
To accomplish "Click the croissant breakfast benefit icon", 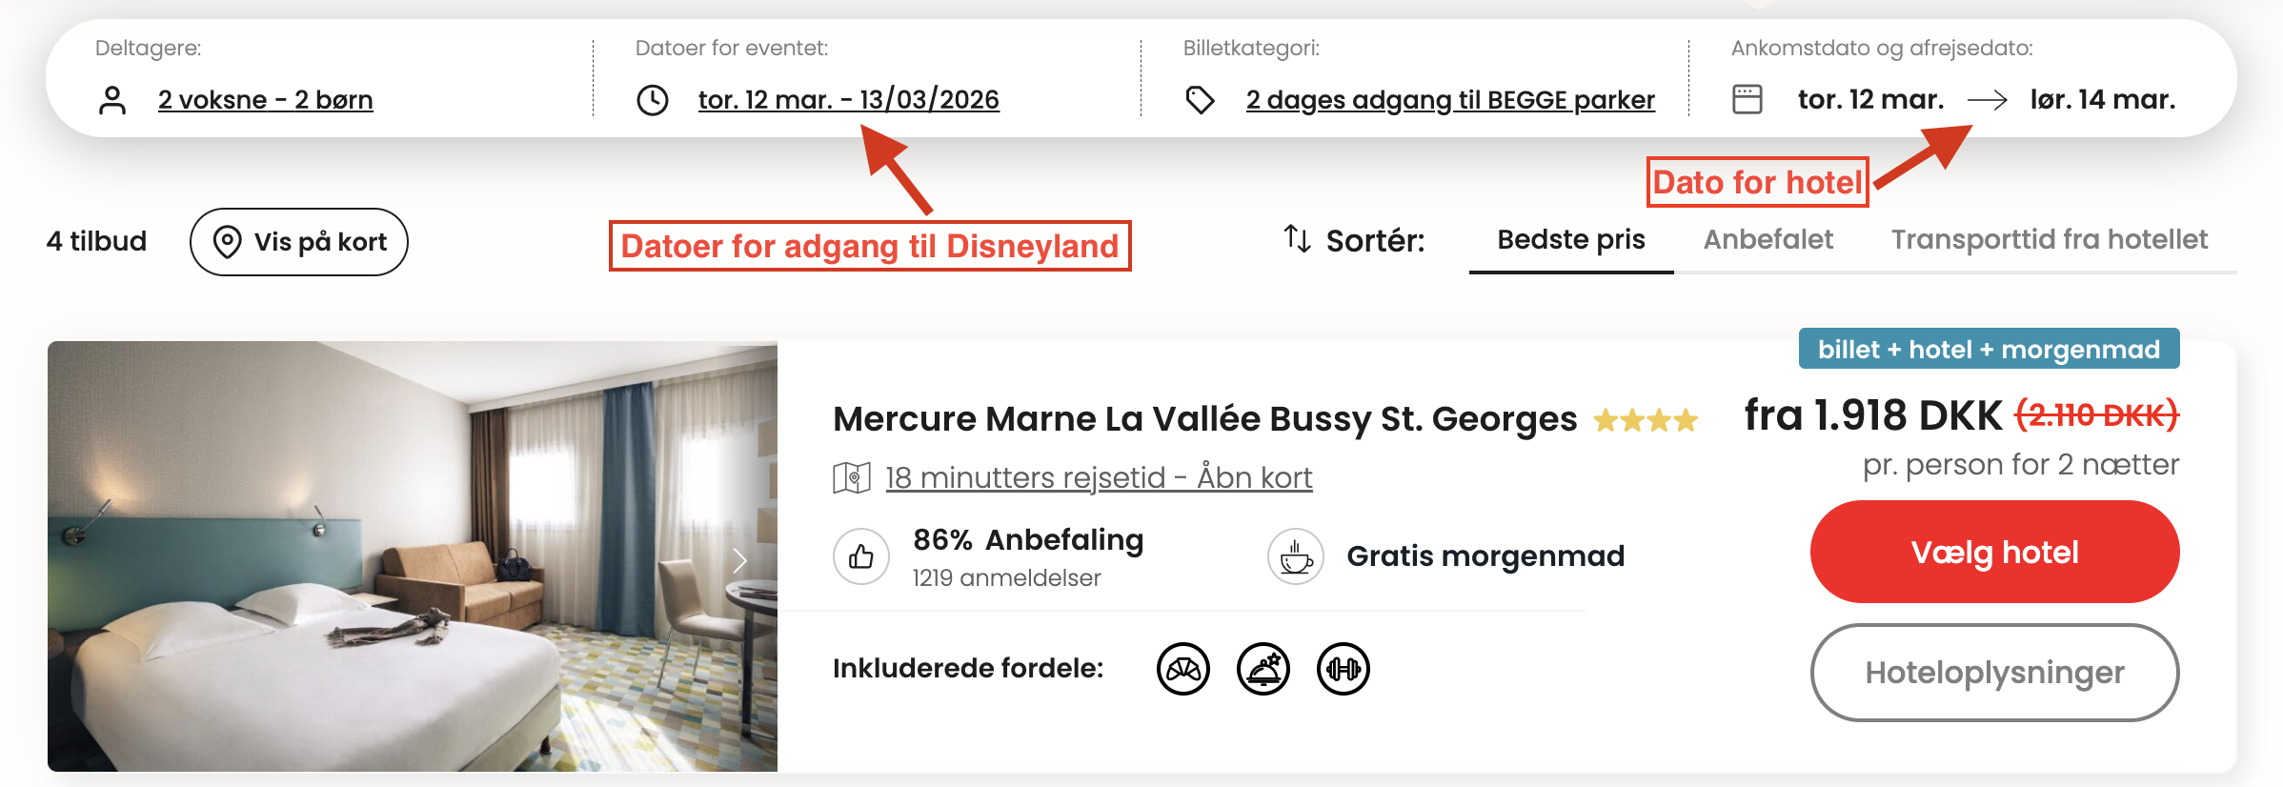I will [x=1183, y=669].
